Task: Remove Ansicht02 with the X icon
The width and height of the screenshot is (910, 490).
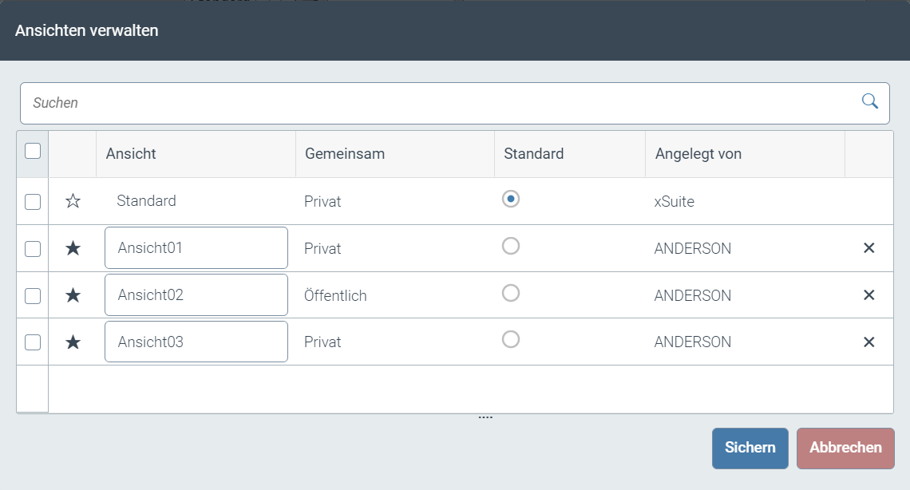Action: (x=869, y=294)
